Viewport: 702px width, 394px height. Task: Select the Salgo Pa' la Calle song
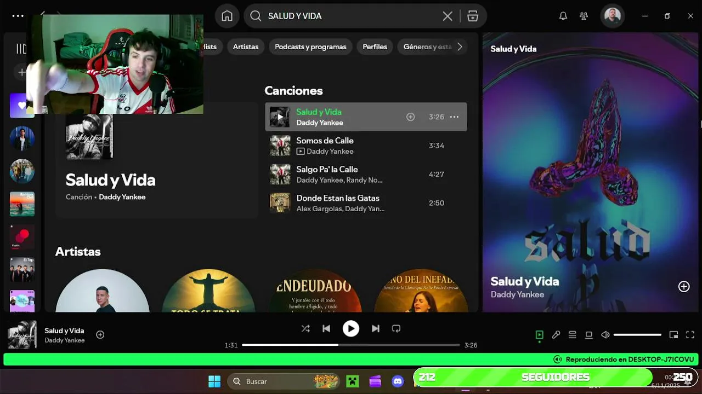366,174
